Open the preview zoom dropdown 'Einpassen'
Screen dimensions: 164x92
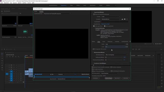tap(62, 74)
